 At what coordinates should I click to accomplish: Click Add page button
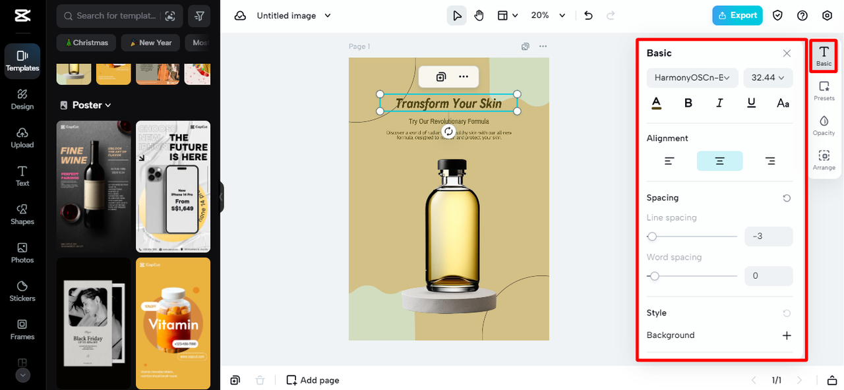click(313, 380)
